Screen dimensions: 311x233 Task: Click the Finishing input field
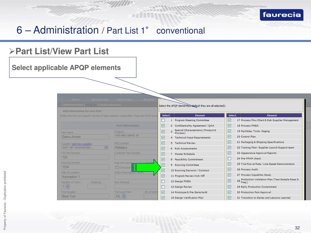pyautogui.click(x=97, y=187)
